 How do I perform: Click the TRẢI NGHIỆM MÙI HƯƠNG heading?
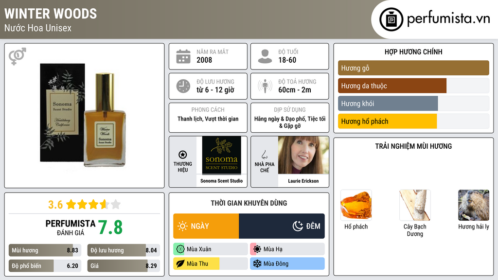[413, 146]
